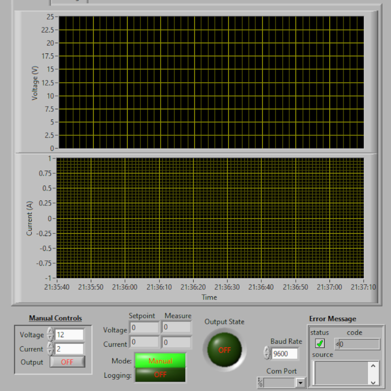The image size is (391, 391).
Task: Click the Com Port I/O resource field
Action: [x=279, y=382]
